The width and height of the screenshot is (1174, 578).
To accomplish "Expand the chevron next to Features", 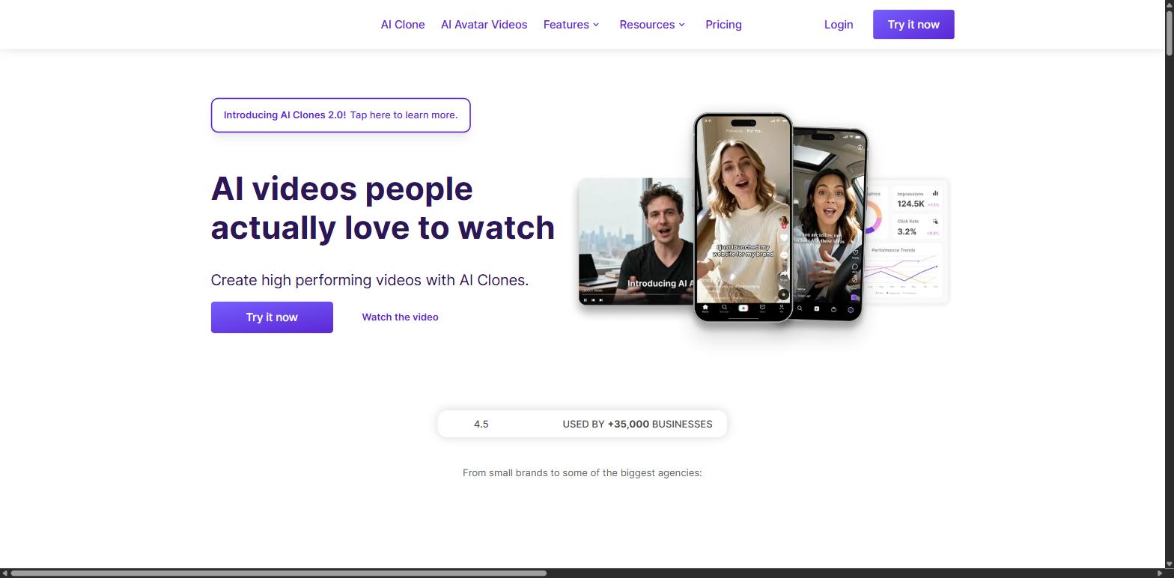I will (x=596, y=25).
